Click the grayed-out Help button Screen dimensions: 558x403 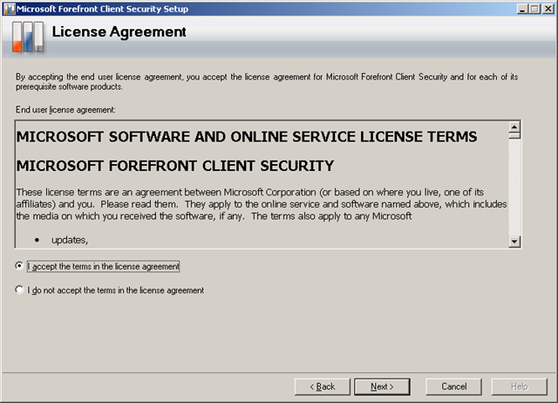point(520,386)
